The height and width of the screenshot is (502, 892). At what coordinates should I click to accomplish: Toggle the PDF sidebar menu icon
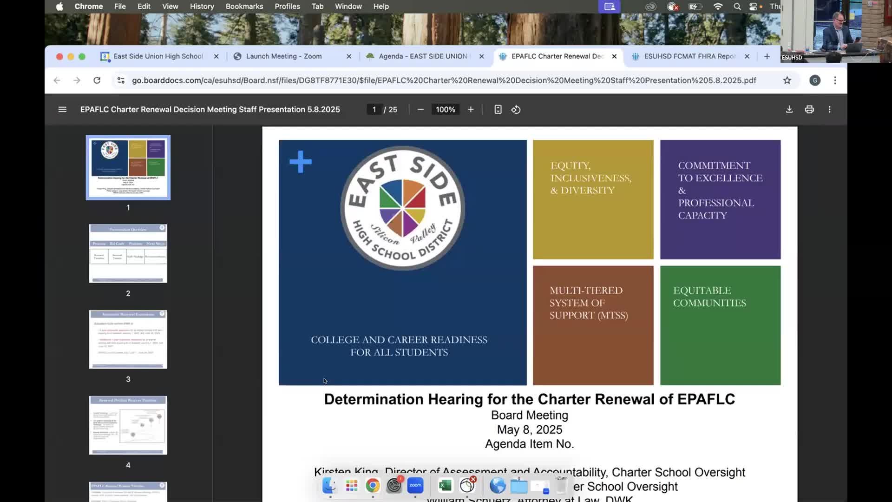[62, 110]
